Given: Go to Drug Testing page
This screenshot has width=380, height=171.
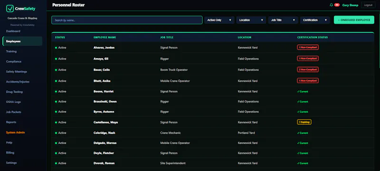Looking at the screenshot, I should [14, 92].
